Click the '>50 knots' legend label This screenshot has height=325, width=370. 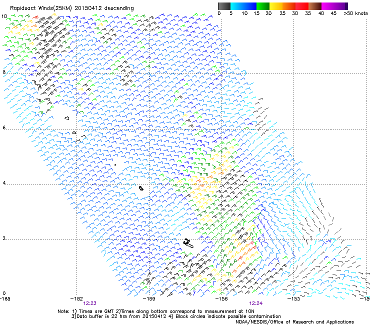point(355,13)
